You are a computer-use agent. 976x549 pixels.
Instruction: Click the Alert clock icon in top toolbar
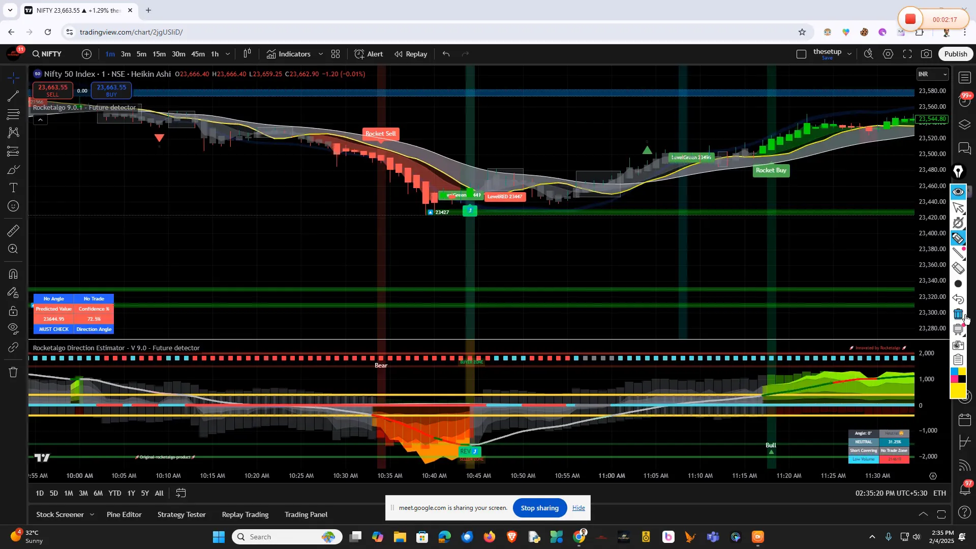point(359,54)
